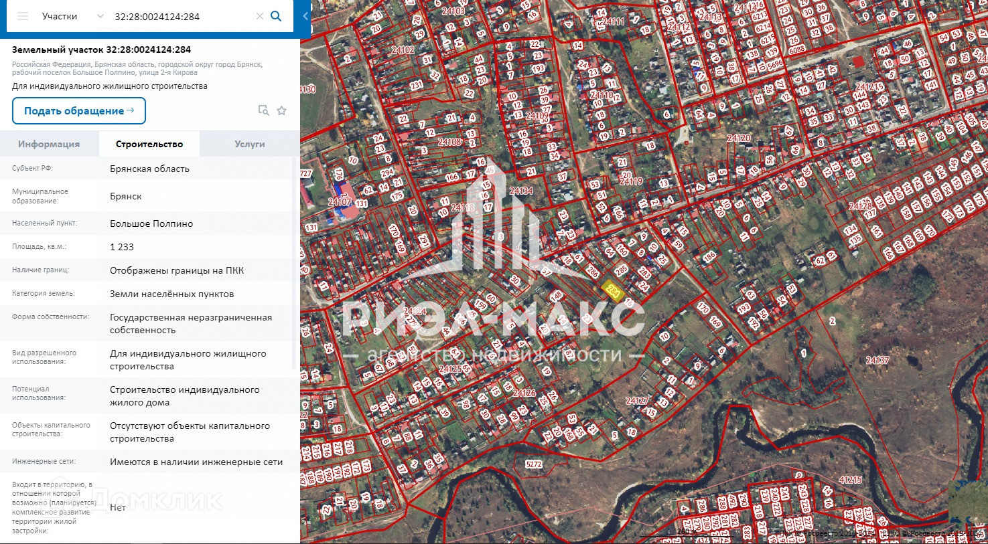Click cadastral block label 24137

(x=877, y=360)
